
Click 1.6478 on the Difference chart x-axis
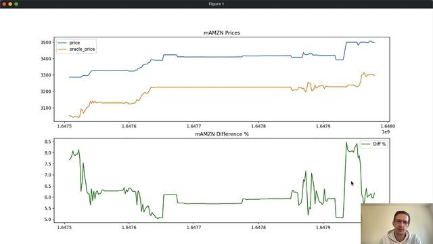click(258, 228)
